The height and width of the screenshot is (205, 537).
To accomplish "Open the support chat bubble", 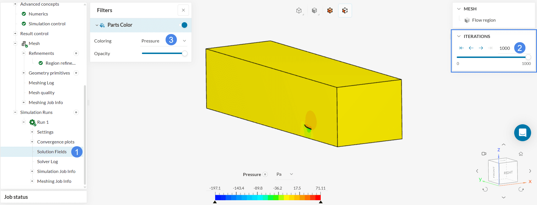I will (x=522, y=133).
